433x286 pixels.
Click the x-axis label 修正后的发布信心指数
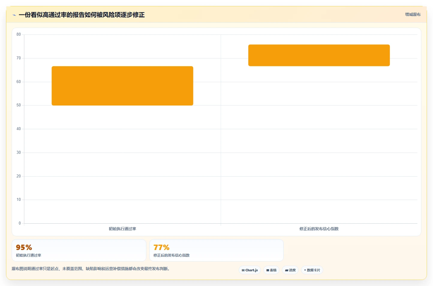click(x=319, y=229)
